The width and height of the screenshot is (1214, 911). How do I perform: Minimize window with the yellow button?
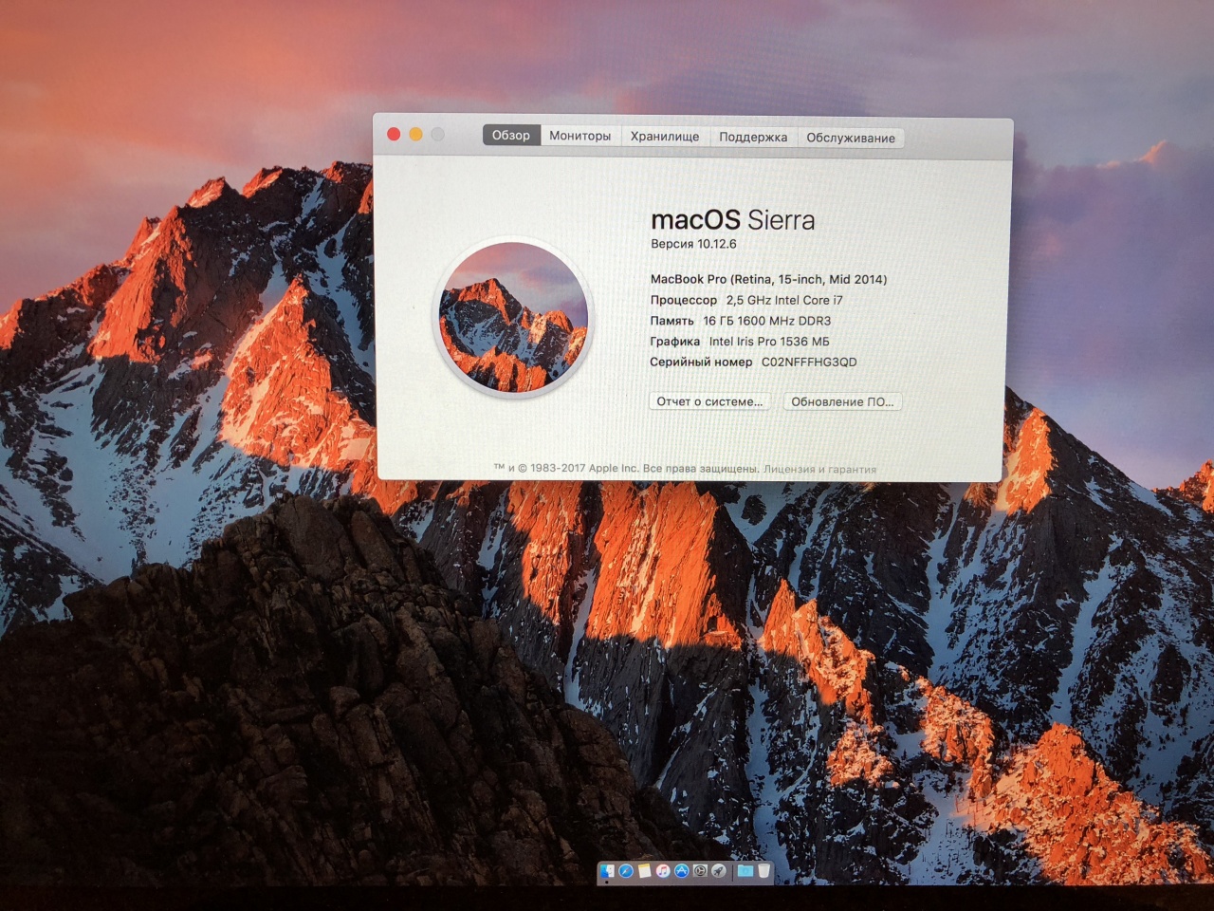[x=415, y=134]
